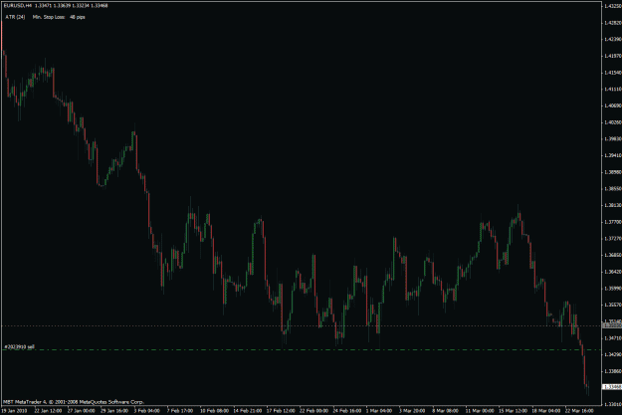
Task: Click the 1.37700 price axis label
Action: [613, 222]
